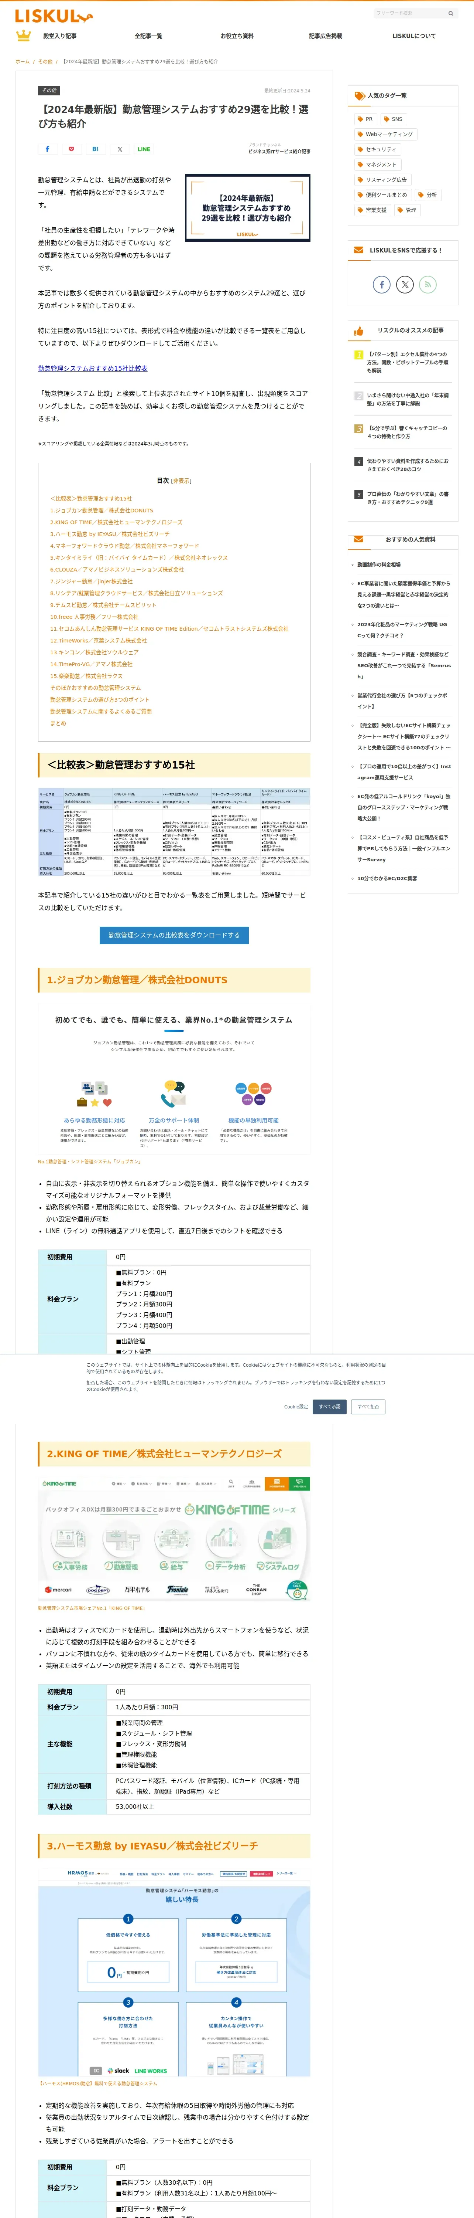Share the article on Facebook
This screenshot has width=474, height=2218.
tap(47, 149)
